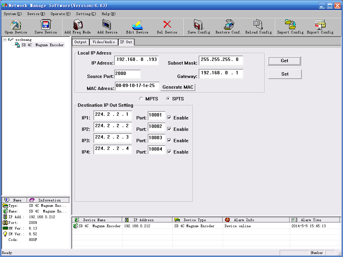Click the Get button

click(284, 61)
